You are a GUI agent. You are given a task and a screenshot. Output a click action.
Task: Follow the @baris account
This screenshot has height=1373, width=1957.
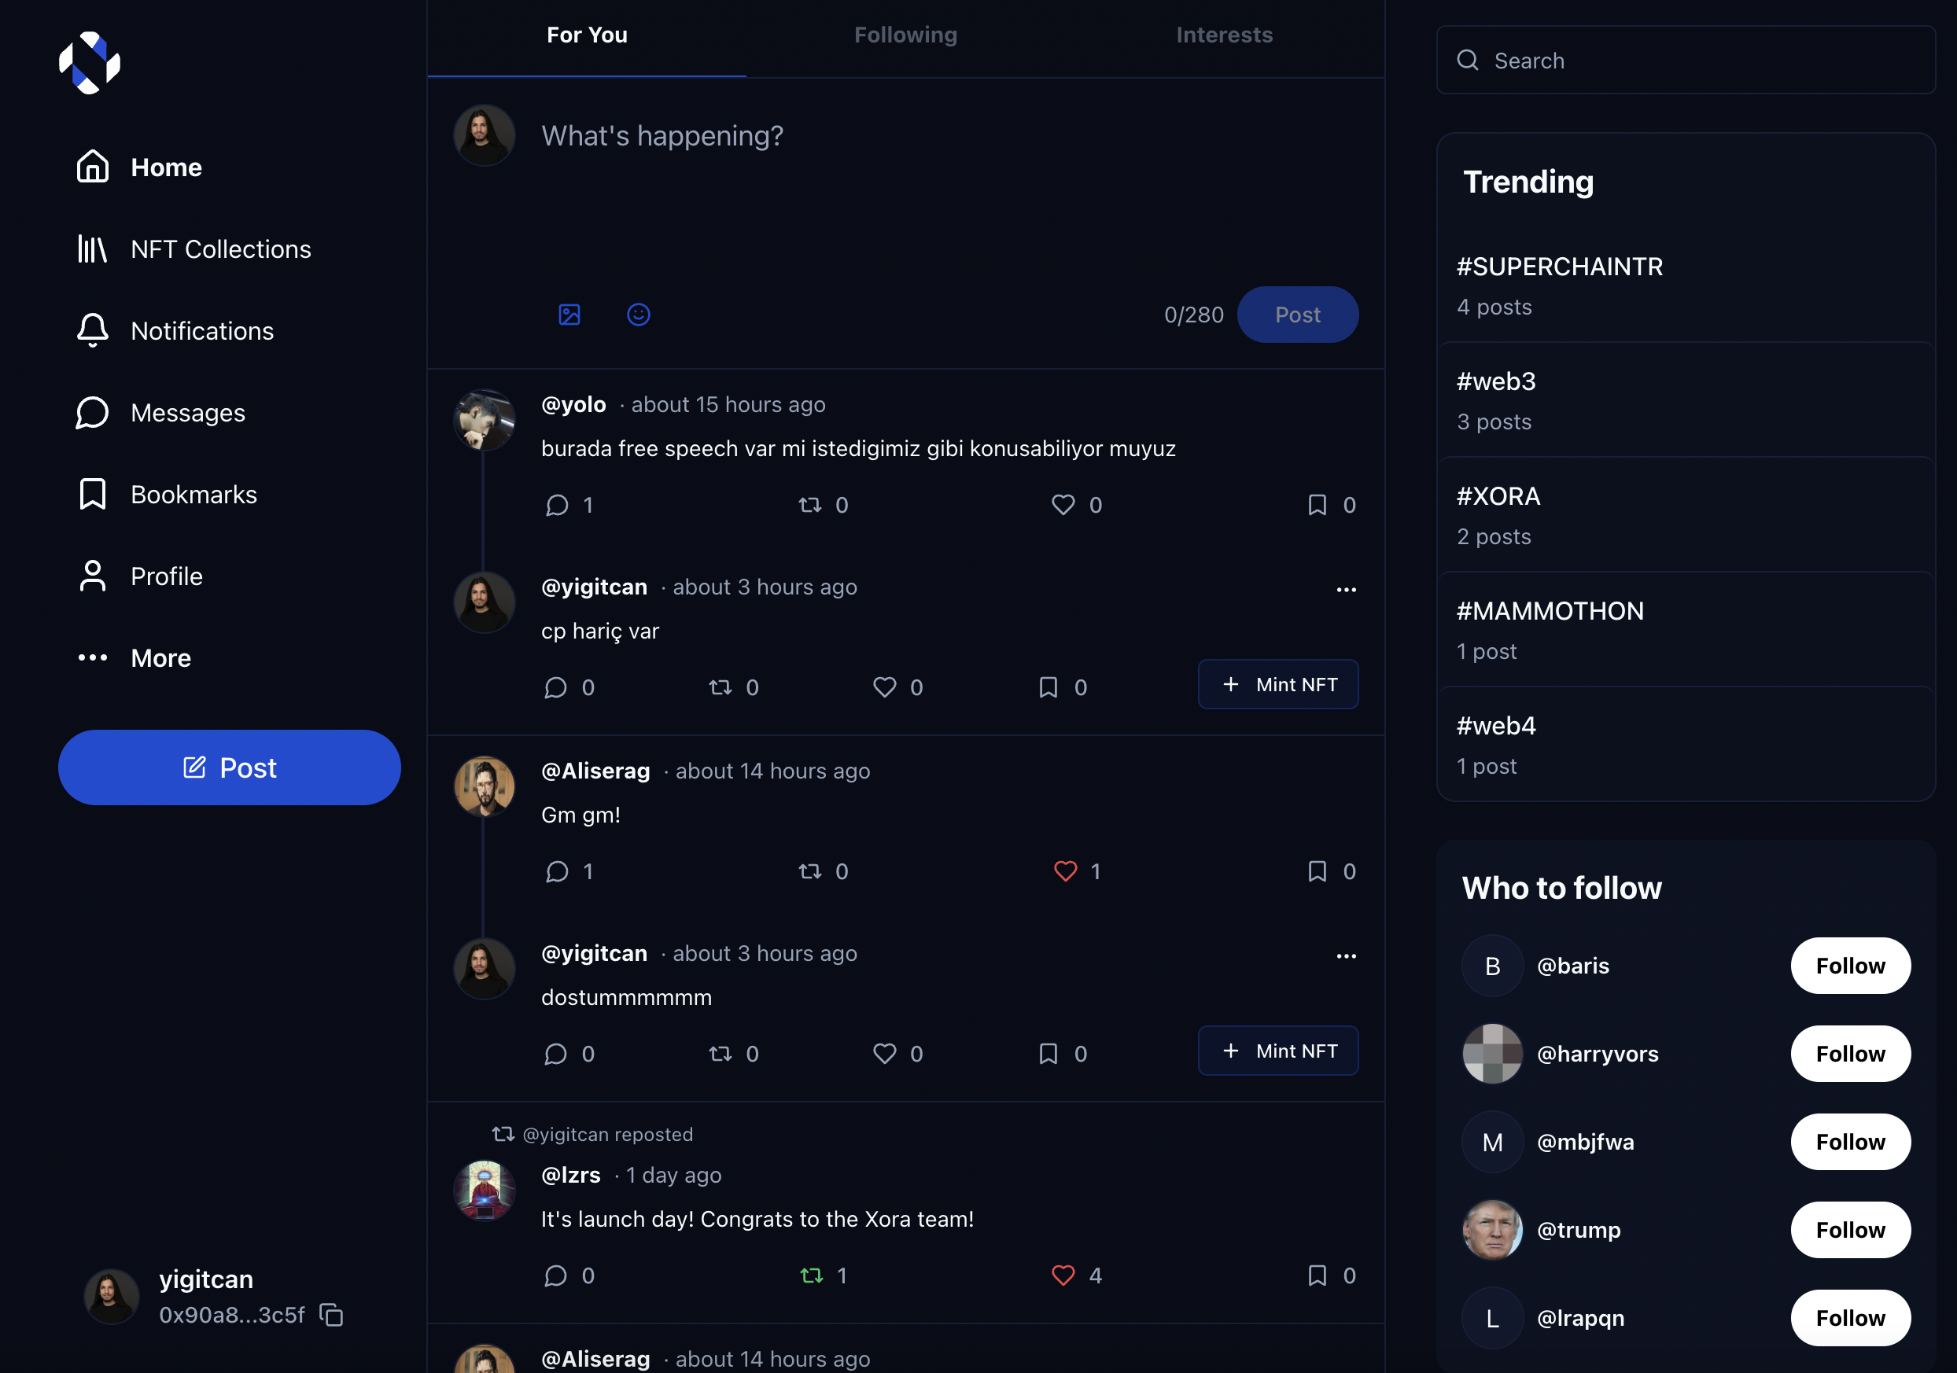click(x=1851, y=966)
